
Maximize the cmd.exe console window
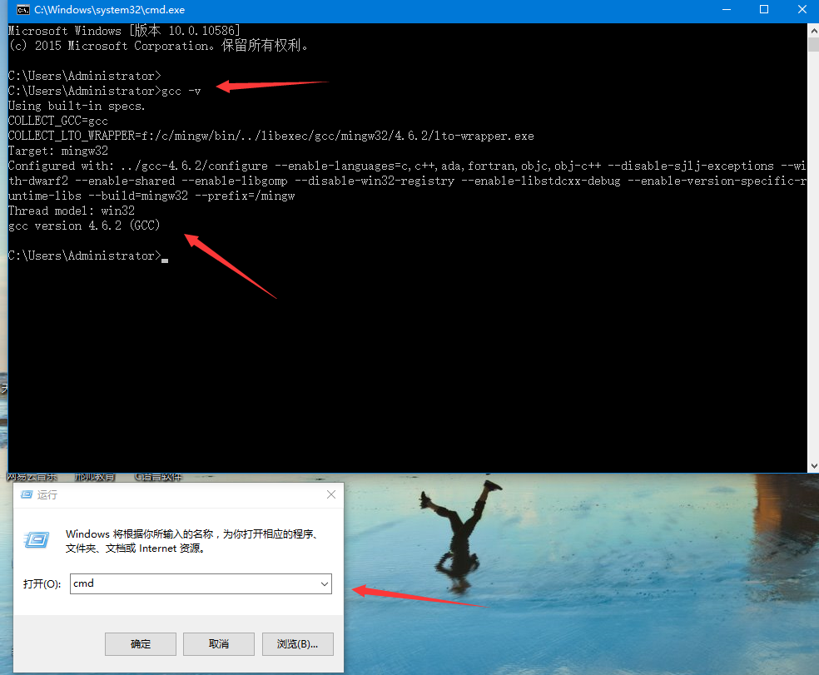click(763, 10)
